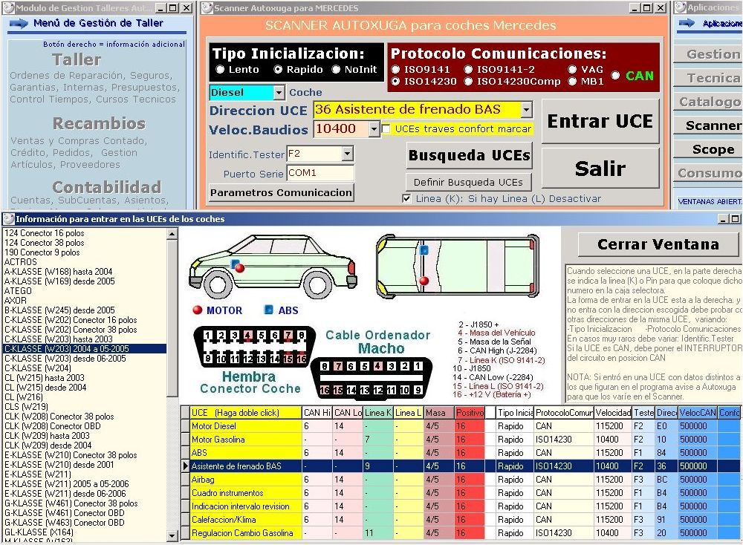Open Contabilidad section in Gestion menu
The image size is (743, 545).
click(106, 187)
